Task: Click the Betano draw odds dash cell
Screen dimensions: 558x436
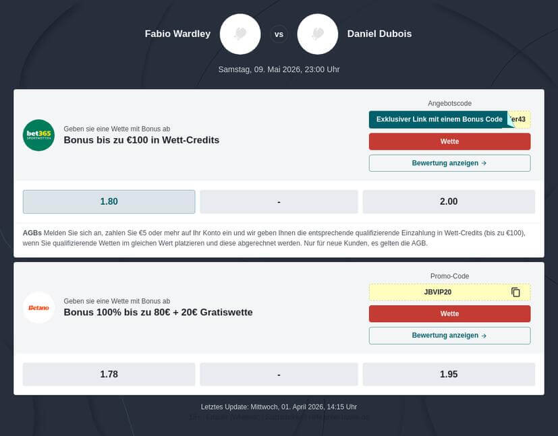Action: 279,374
